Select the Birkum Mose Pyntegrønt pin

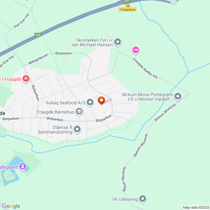pos(178,96)
